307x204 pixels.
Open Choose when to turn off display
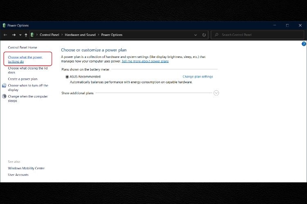(x=27, y=87)
